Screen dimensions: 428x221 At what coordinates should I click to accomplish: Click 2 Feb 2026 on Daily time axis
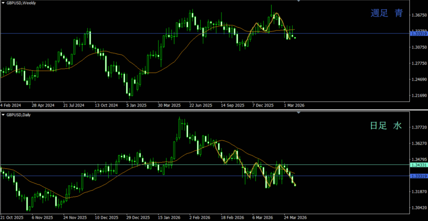click(200, 218)
